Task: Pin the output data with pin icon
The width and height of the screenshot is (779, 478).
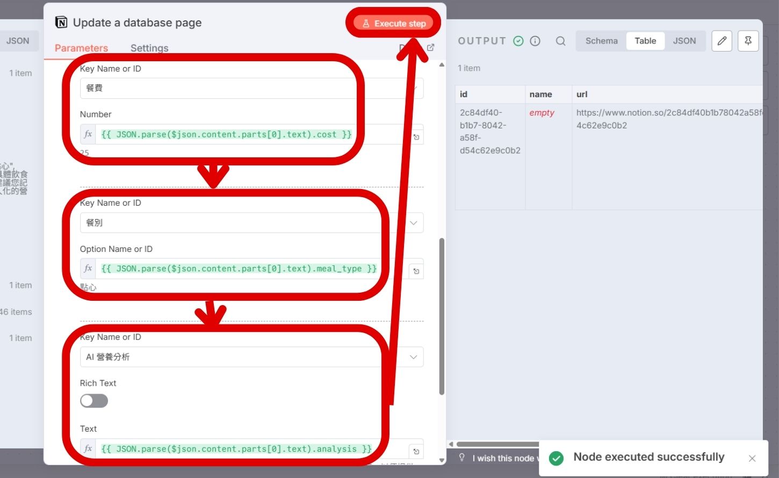Action: pyautogui.click(x=748, y=41)
